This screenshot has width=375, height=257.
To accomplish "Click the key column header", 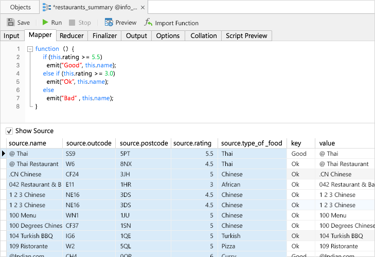I will pos(301,143).
